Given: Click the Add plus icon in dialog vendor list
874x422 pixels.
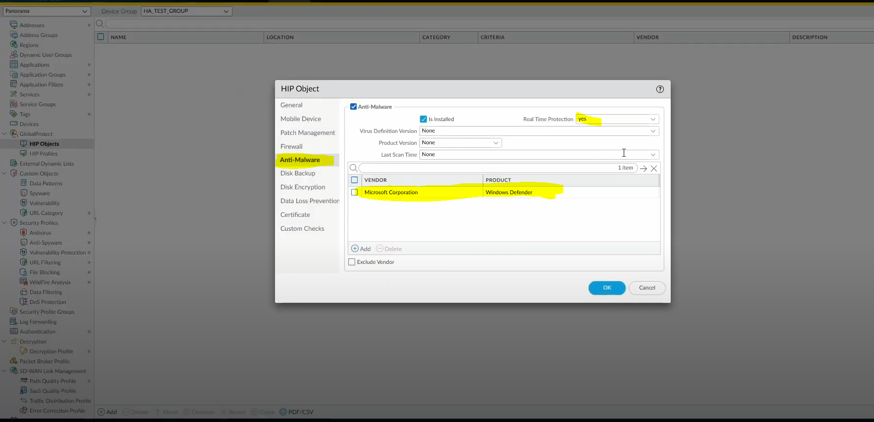Looking at the screenshot, I should click(x=355, y=249).
